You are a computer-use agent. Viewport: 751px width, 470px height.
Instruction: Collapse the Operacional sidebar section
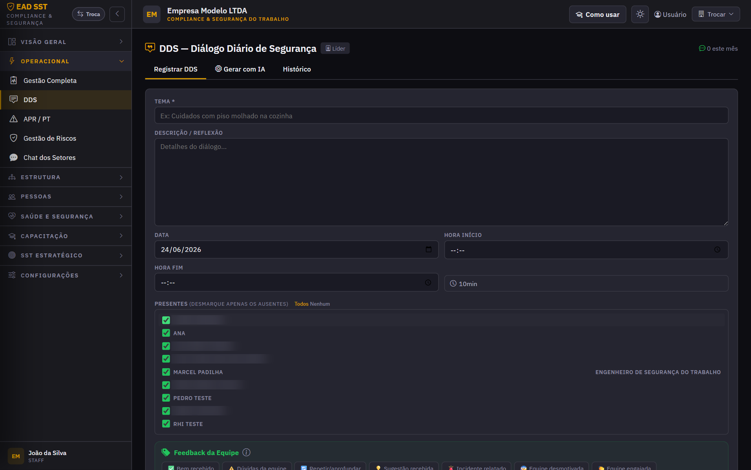66,61
